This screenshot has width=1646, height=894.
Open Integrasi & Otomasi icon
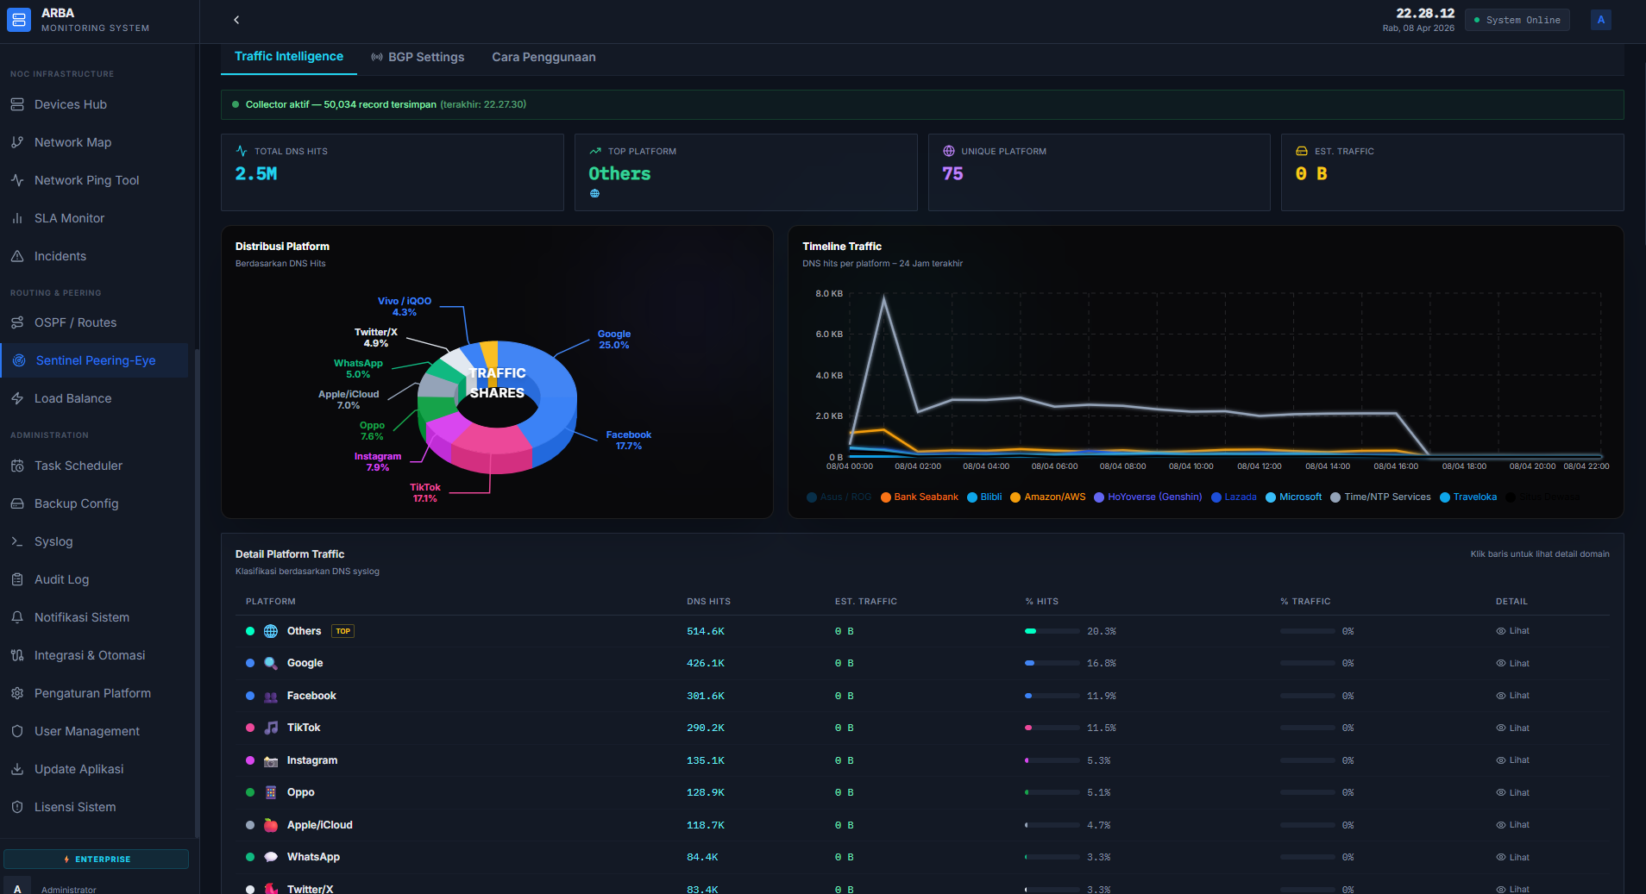[x=17, y=655]
